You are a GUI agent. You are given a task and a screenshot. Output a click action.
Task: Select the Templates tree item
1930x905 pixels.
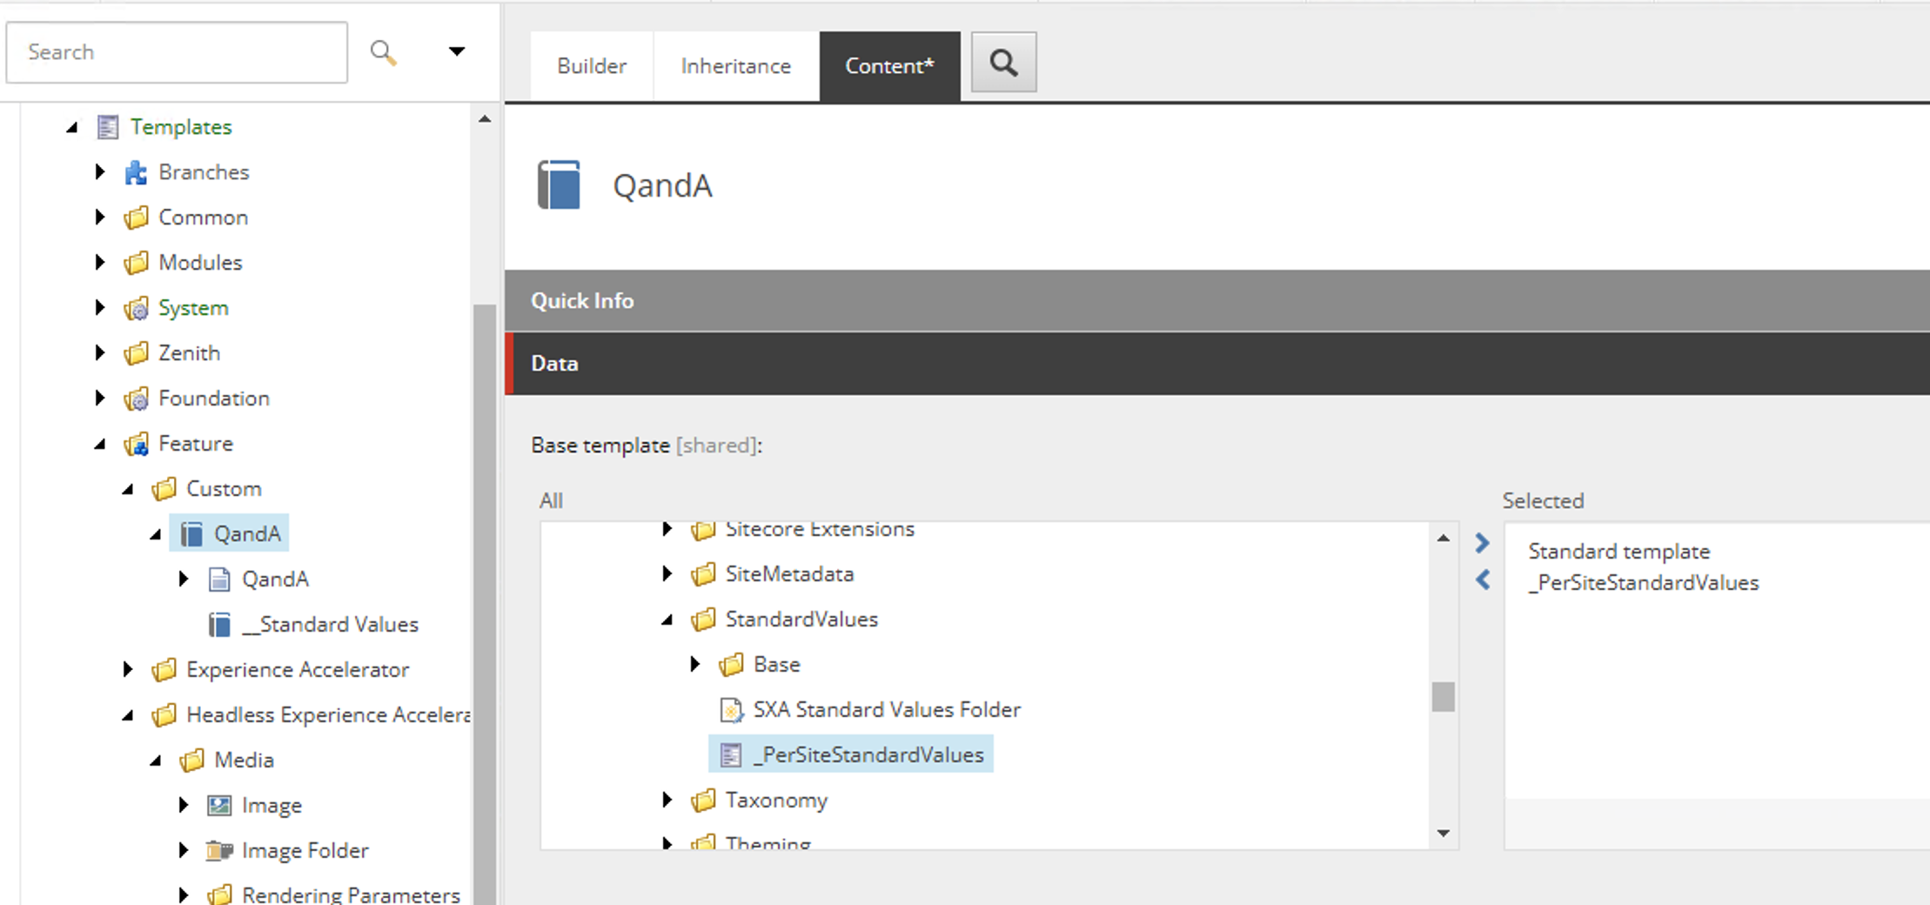[181, 127]
